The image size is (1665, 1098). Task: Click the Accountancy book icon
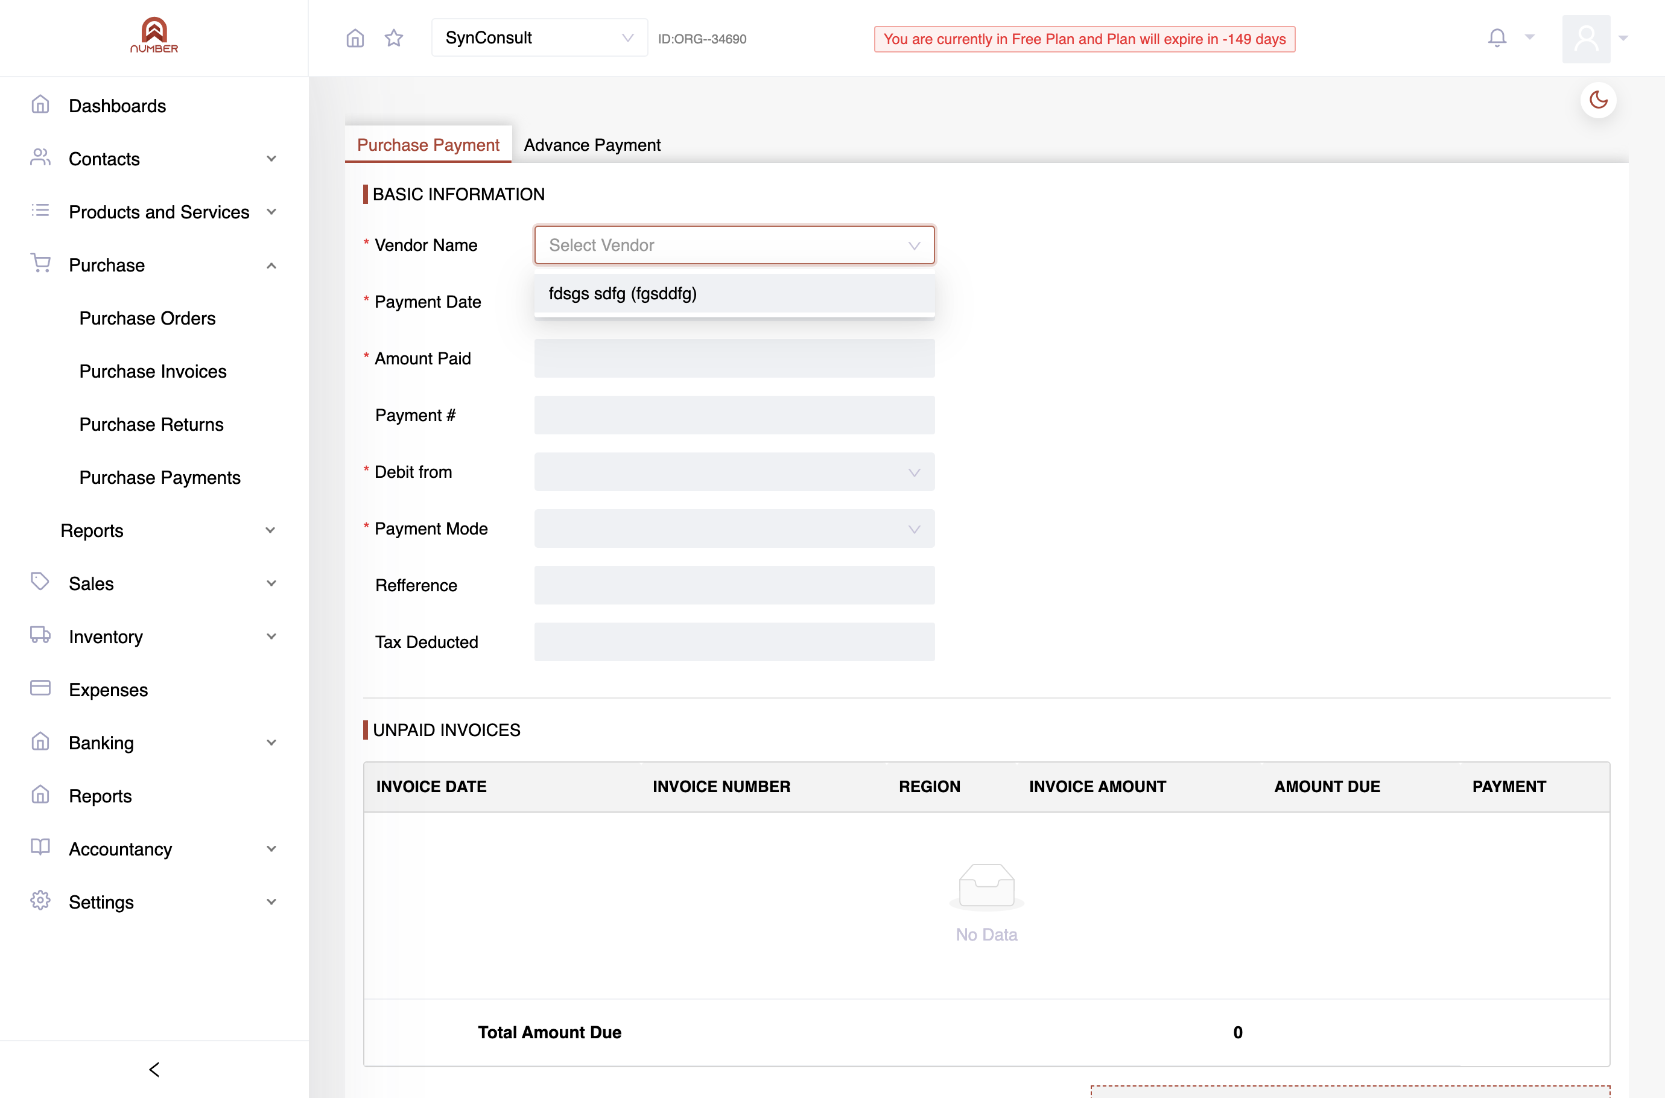click(40, 847)
